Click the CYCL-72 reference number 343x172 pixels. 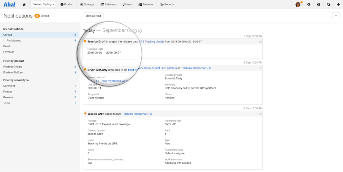(x=170, y=124)
